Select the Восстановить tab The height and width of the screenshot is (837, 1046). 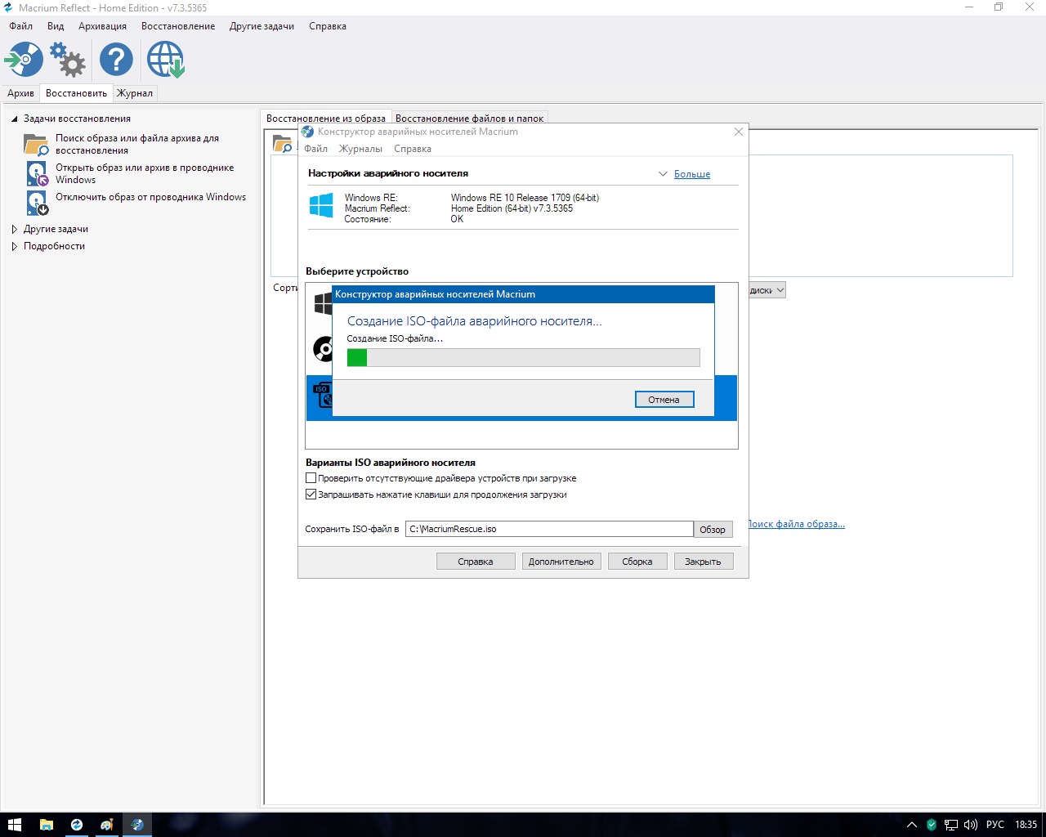click(x=76, y=93)
